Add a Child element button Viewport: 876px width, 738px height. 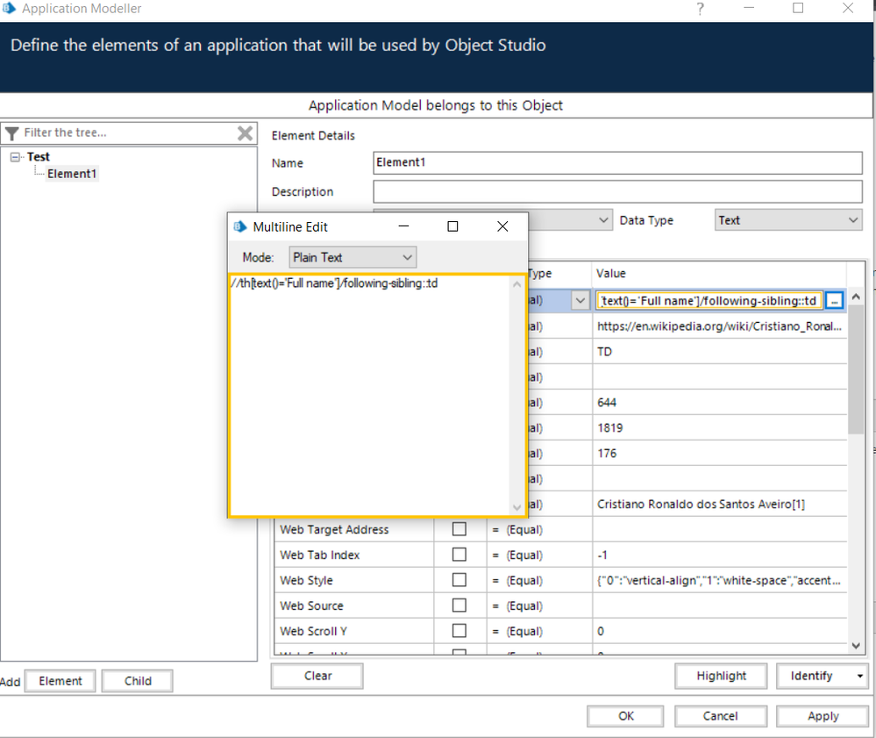(x=138, y=681)
